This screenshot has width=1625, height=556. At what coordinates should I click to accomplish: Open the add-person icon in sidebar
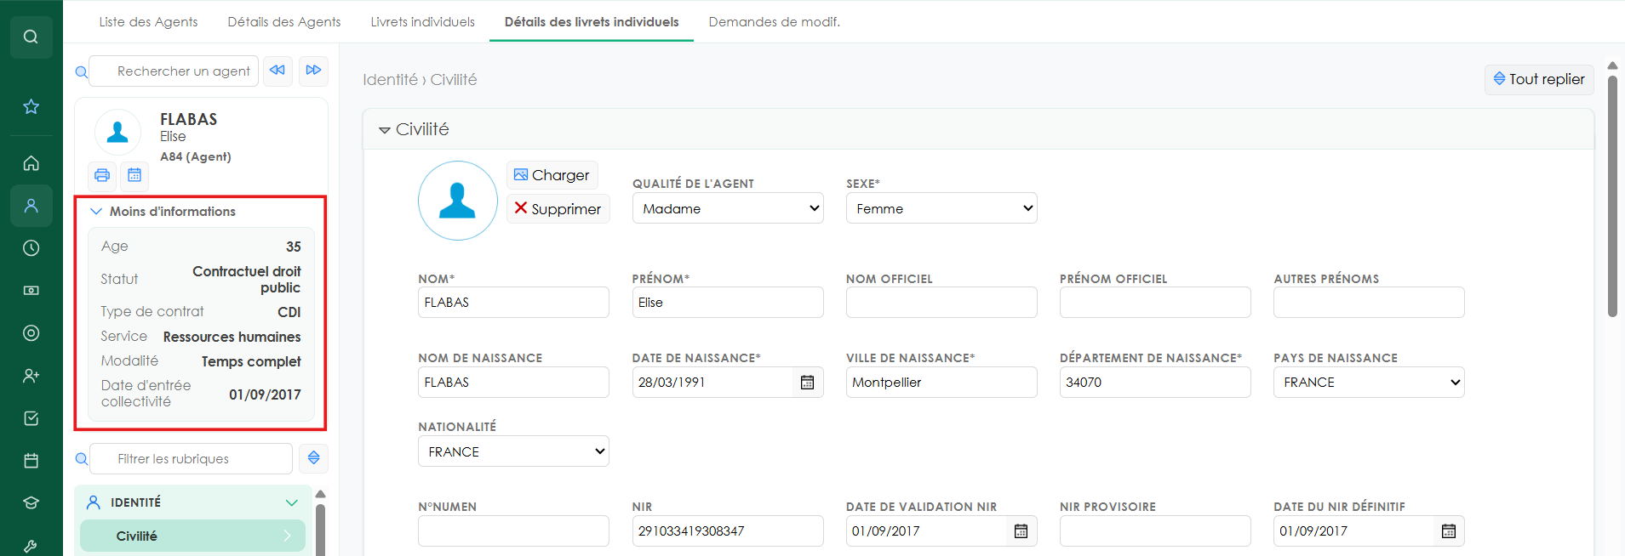(31, 376)
